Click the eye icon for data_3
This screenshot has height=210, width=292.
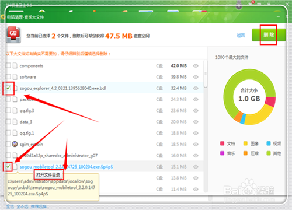tap(196, 122)
